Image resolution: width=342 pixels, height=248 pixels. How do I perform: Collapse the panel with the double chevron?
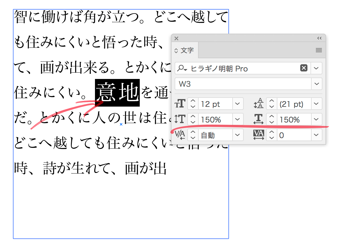pos(319,38)
